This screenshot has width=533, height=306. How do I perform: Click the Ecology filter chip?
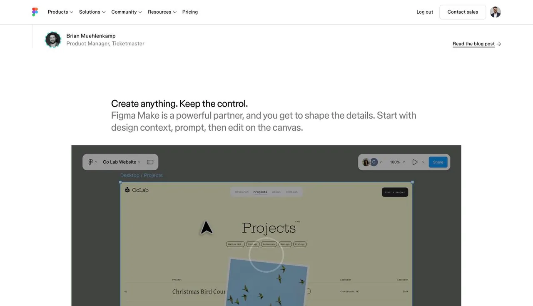(300, 244)
